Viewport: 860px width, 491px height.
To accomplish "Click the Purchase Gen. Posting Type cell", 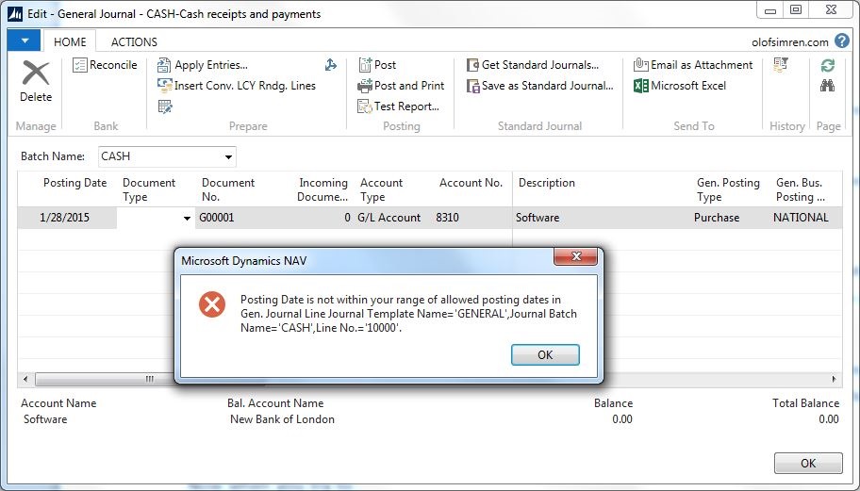I will [730, 218].
